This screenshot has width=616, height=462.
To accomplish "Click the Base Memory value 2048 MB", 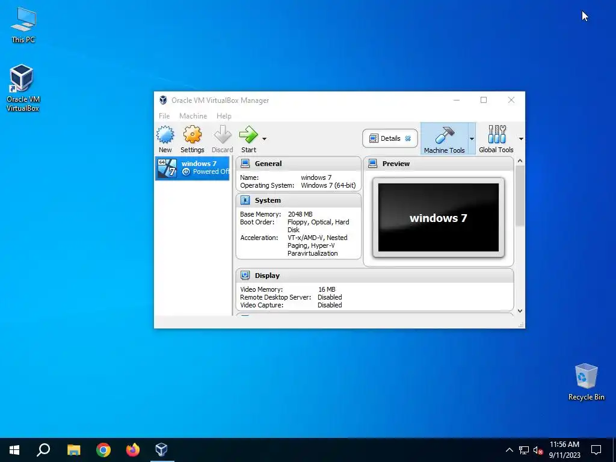I will (x=300, y=214).
